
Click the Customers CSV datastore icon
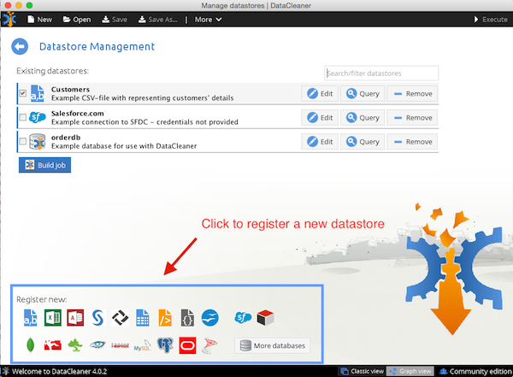(x=38, y=93)
